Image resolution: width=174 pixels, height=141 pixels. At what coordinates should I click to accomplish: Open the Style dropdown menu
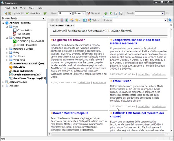pos(94,20)
